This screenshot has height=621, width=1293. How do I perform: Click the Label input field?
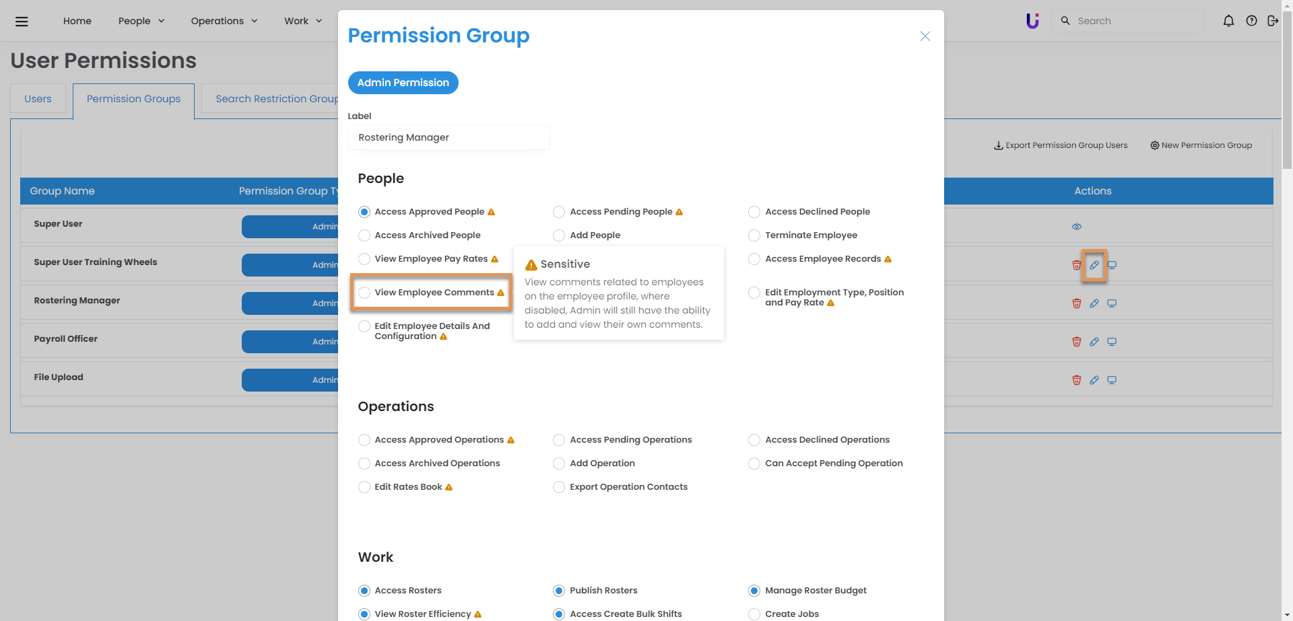tap(449, 137)
